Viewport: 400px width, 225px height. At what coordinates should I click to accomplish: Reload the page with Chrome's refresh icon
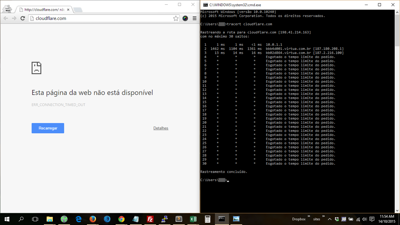coord(23,18)
